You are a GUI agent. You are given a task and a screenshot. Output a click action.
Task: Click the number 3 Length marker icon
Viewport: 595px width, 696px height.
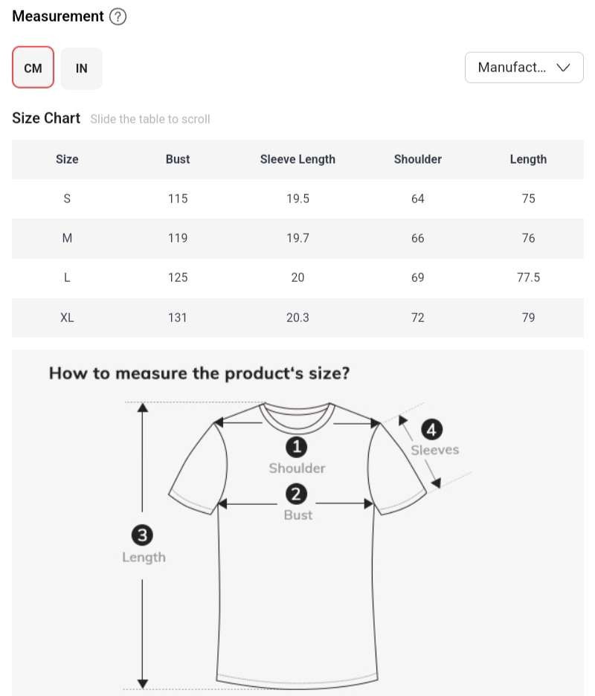point(142,535)
